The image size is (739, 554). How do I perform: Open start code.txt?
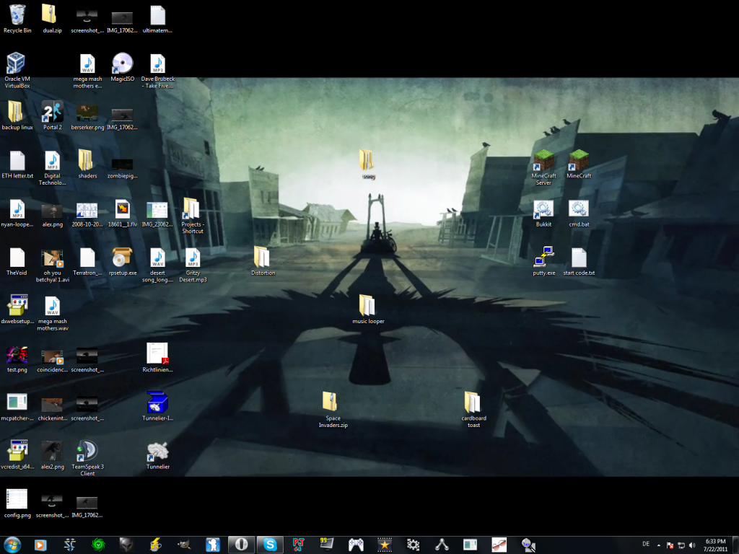point(579,261)
